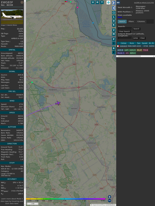Click the Jump button

[135, 38]
